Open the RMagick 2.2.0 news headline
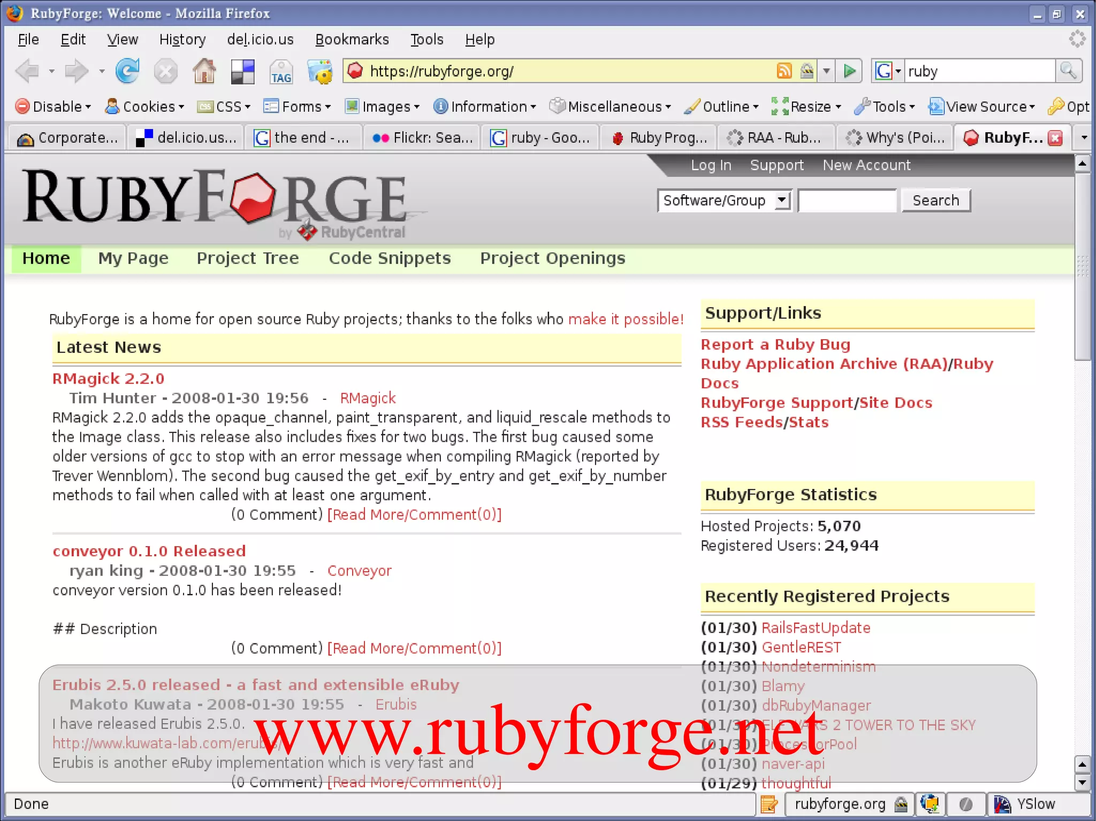This screenshot has height=821, width=1096. [x=108, y=379]
